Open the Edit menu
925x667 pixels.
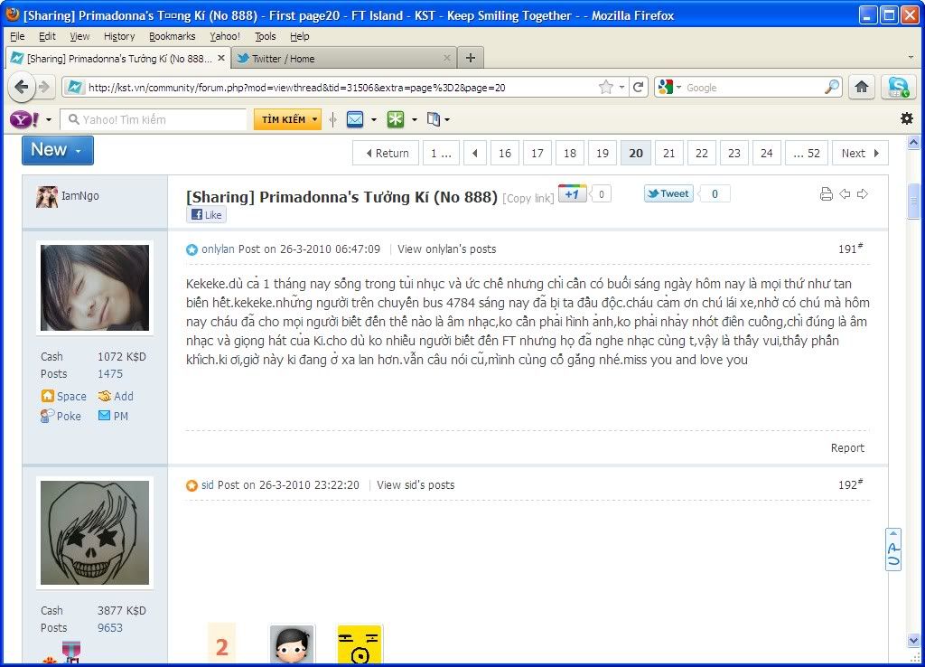[47, 36]
